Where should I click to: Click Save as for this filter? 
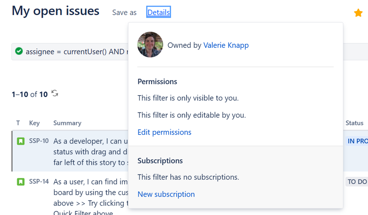(x=124, y=12)
